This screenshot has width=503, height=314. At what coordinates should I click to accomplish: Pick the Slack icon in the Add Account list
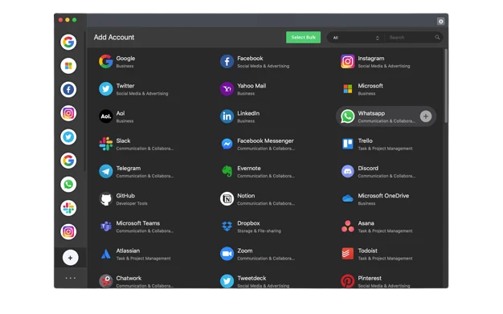click(x=106, y=144)
